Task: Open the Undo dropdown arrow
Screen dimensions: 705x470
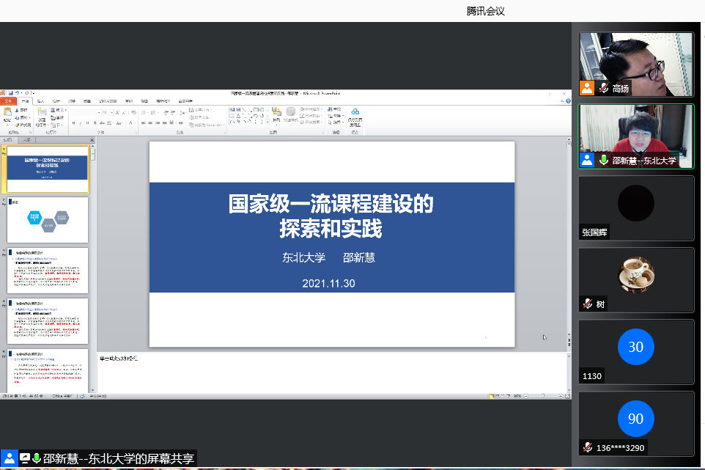Action: click(20, 93)
